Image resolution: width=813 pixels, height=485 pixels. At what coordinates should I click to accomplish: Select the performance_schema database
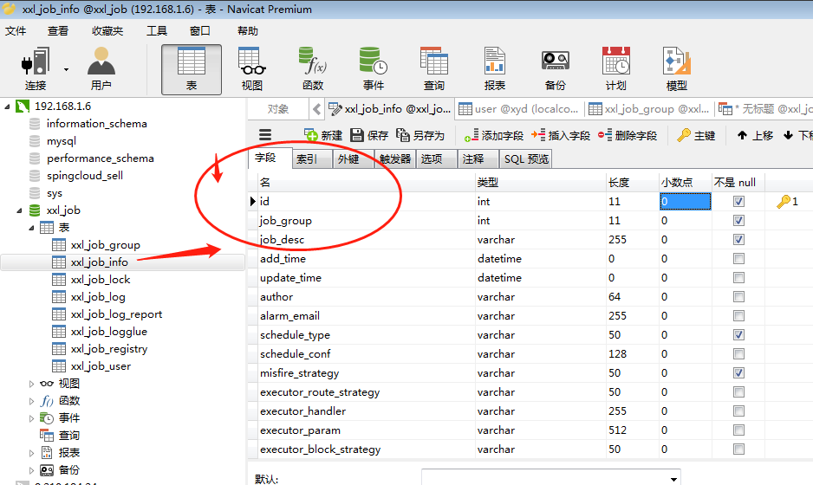point(100,158)
